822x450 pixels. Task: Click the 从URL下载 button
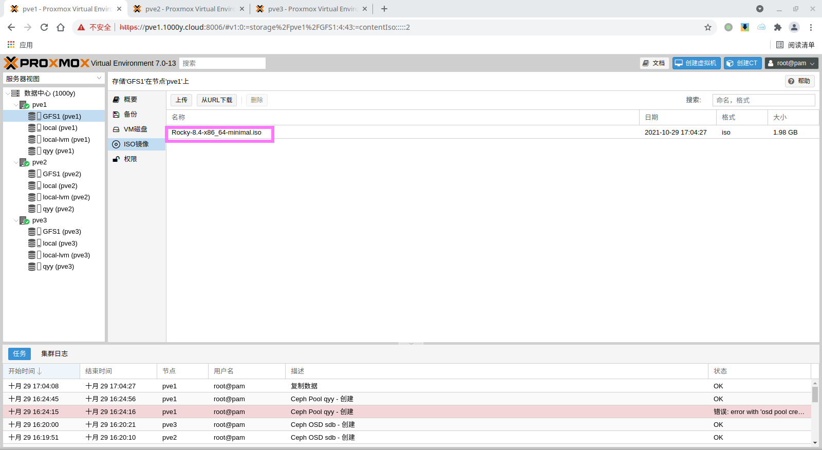click(216, 100)
